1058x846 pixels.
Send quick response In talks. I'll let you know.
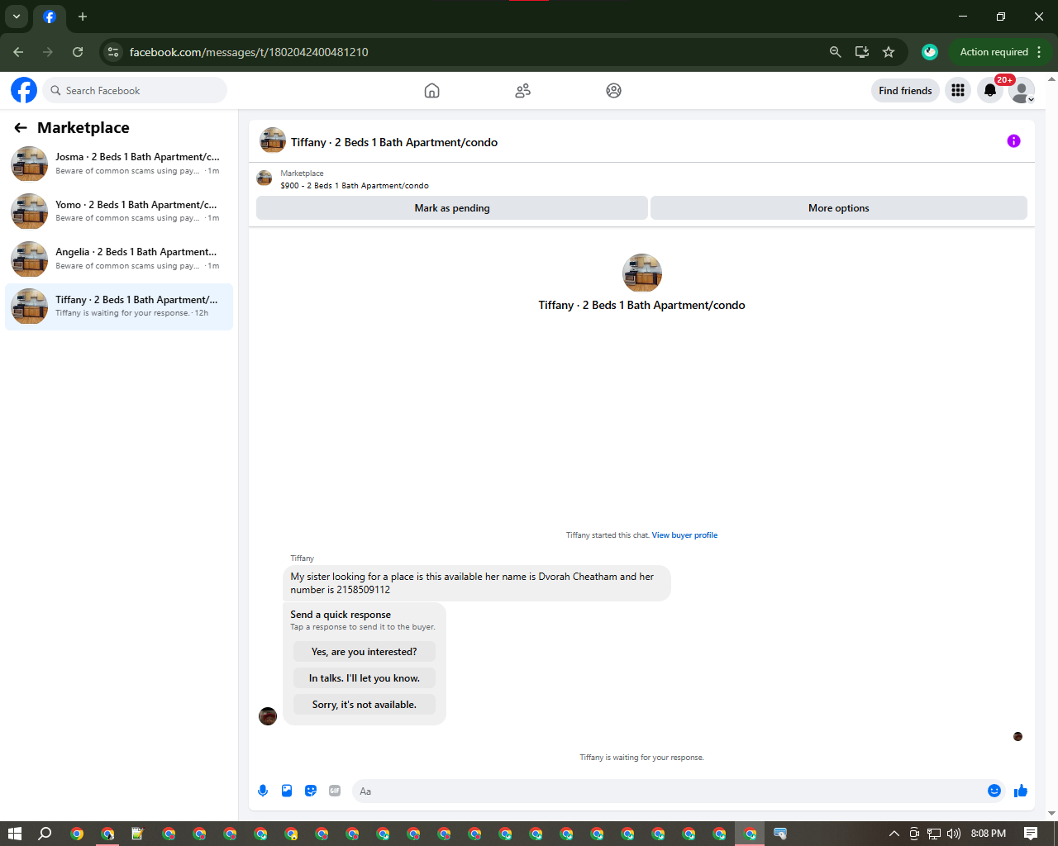coord(365,678)
